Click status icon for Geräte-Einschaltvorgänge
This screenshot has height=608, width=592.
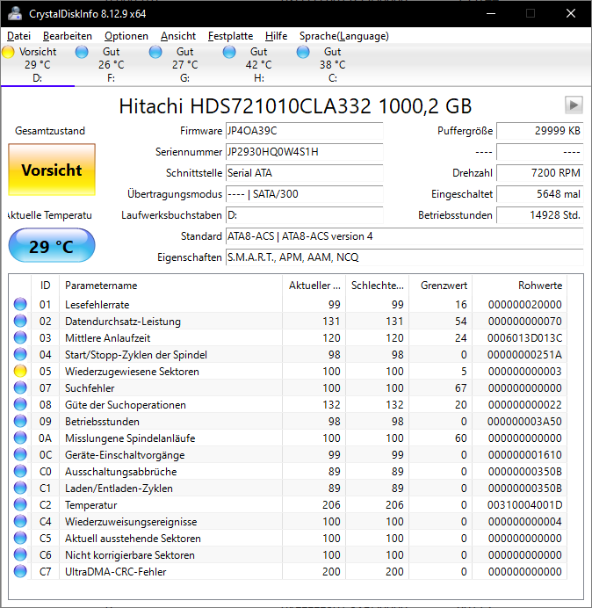[x=20, y=454]
